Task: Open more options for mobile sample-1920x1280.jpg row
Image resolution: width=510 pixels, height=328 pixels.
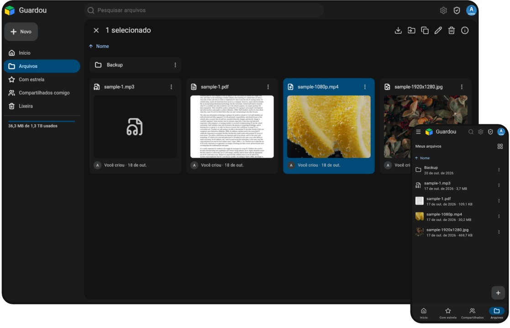Action: [x=499, y=232]
